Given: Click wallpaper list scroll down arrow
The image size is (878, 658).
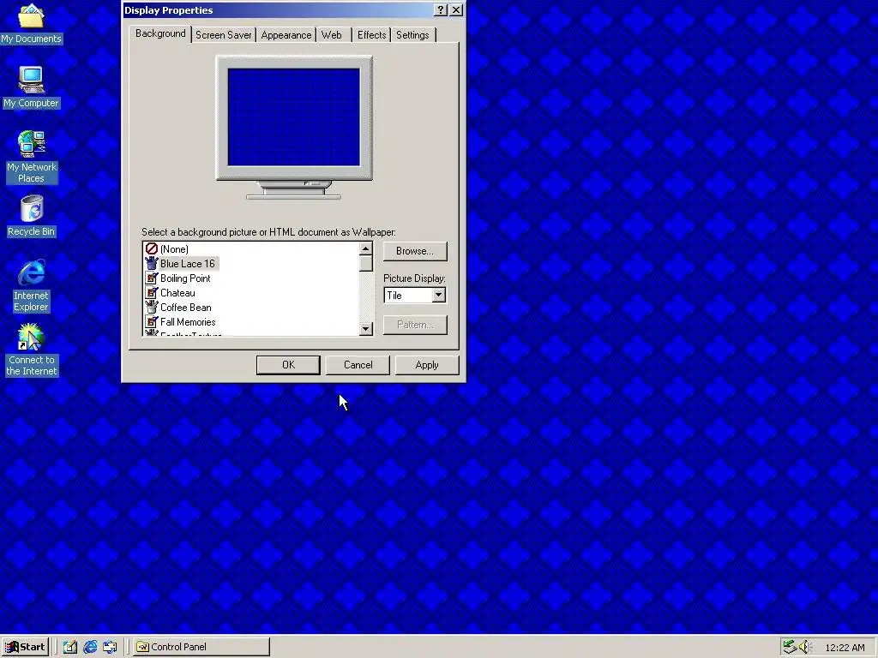Looking at the screenshot, I should [x=365, y=329].
